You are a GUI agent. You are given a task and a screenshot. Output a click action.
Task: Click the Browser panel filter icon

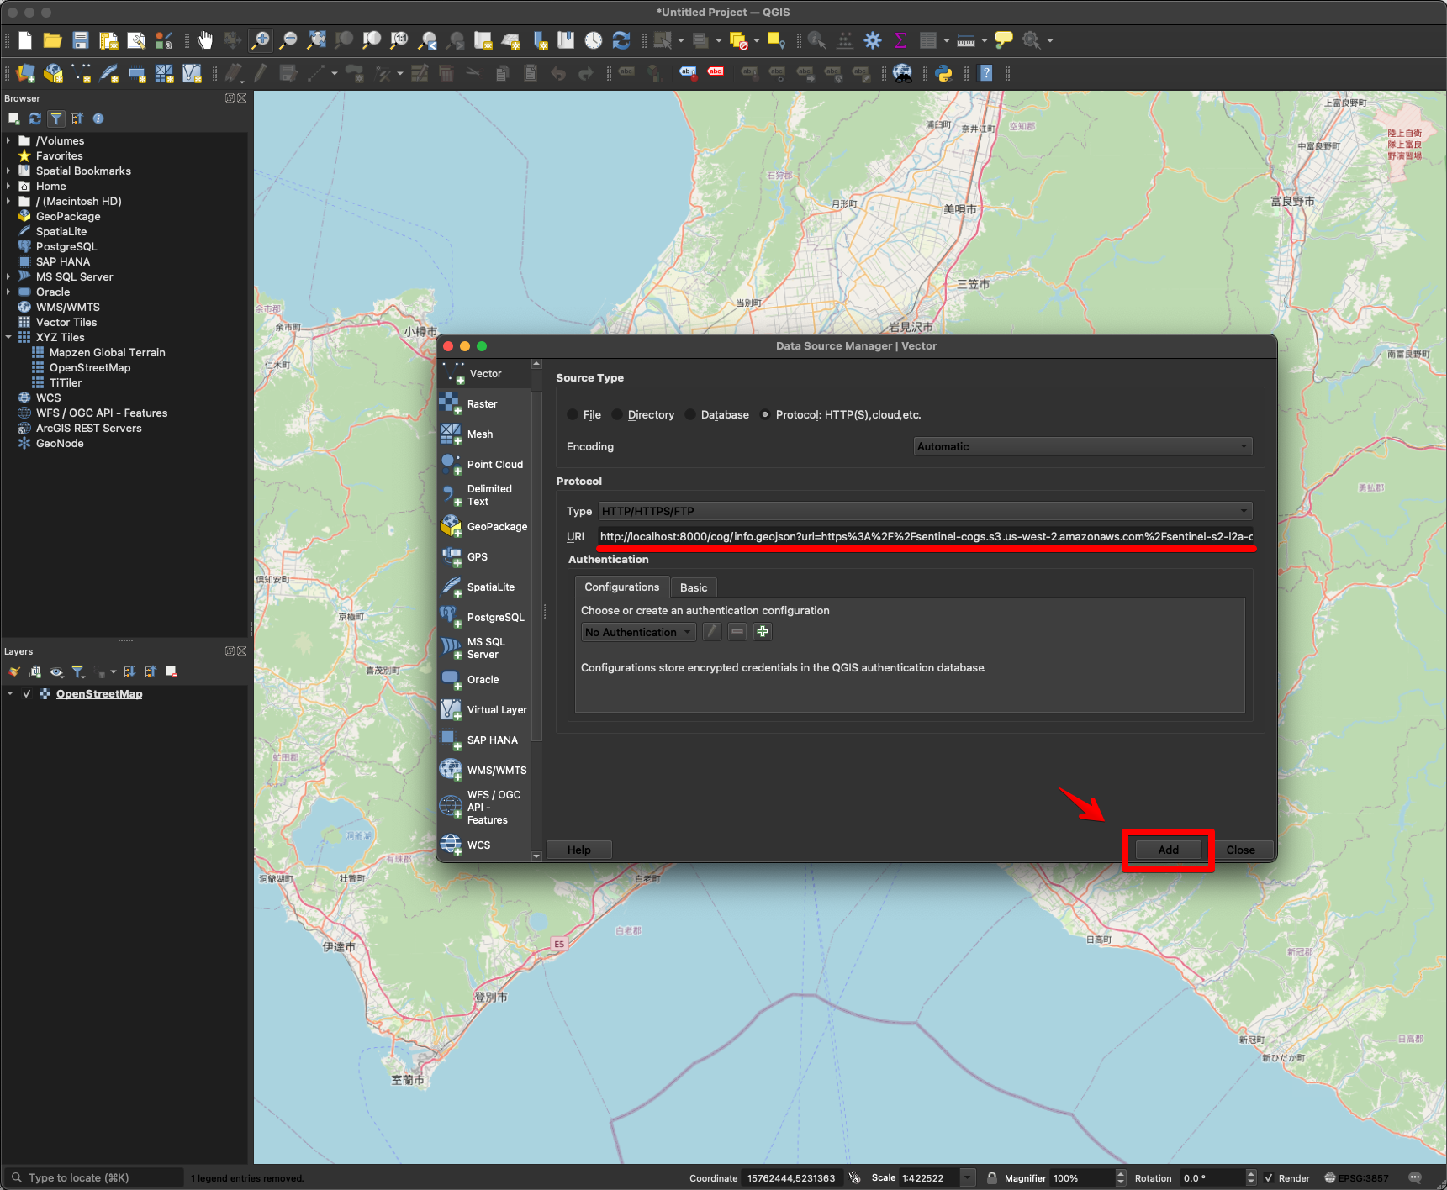(x=55, y=118)
